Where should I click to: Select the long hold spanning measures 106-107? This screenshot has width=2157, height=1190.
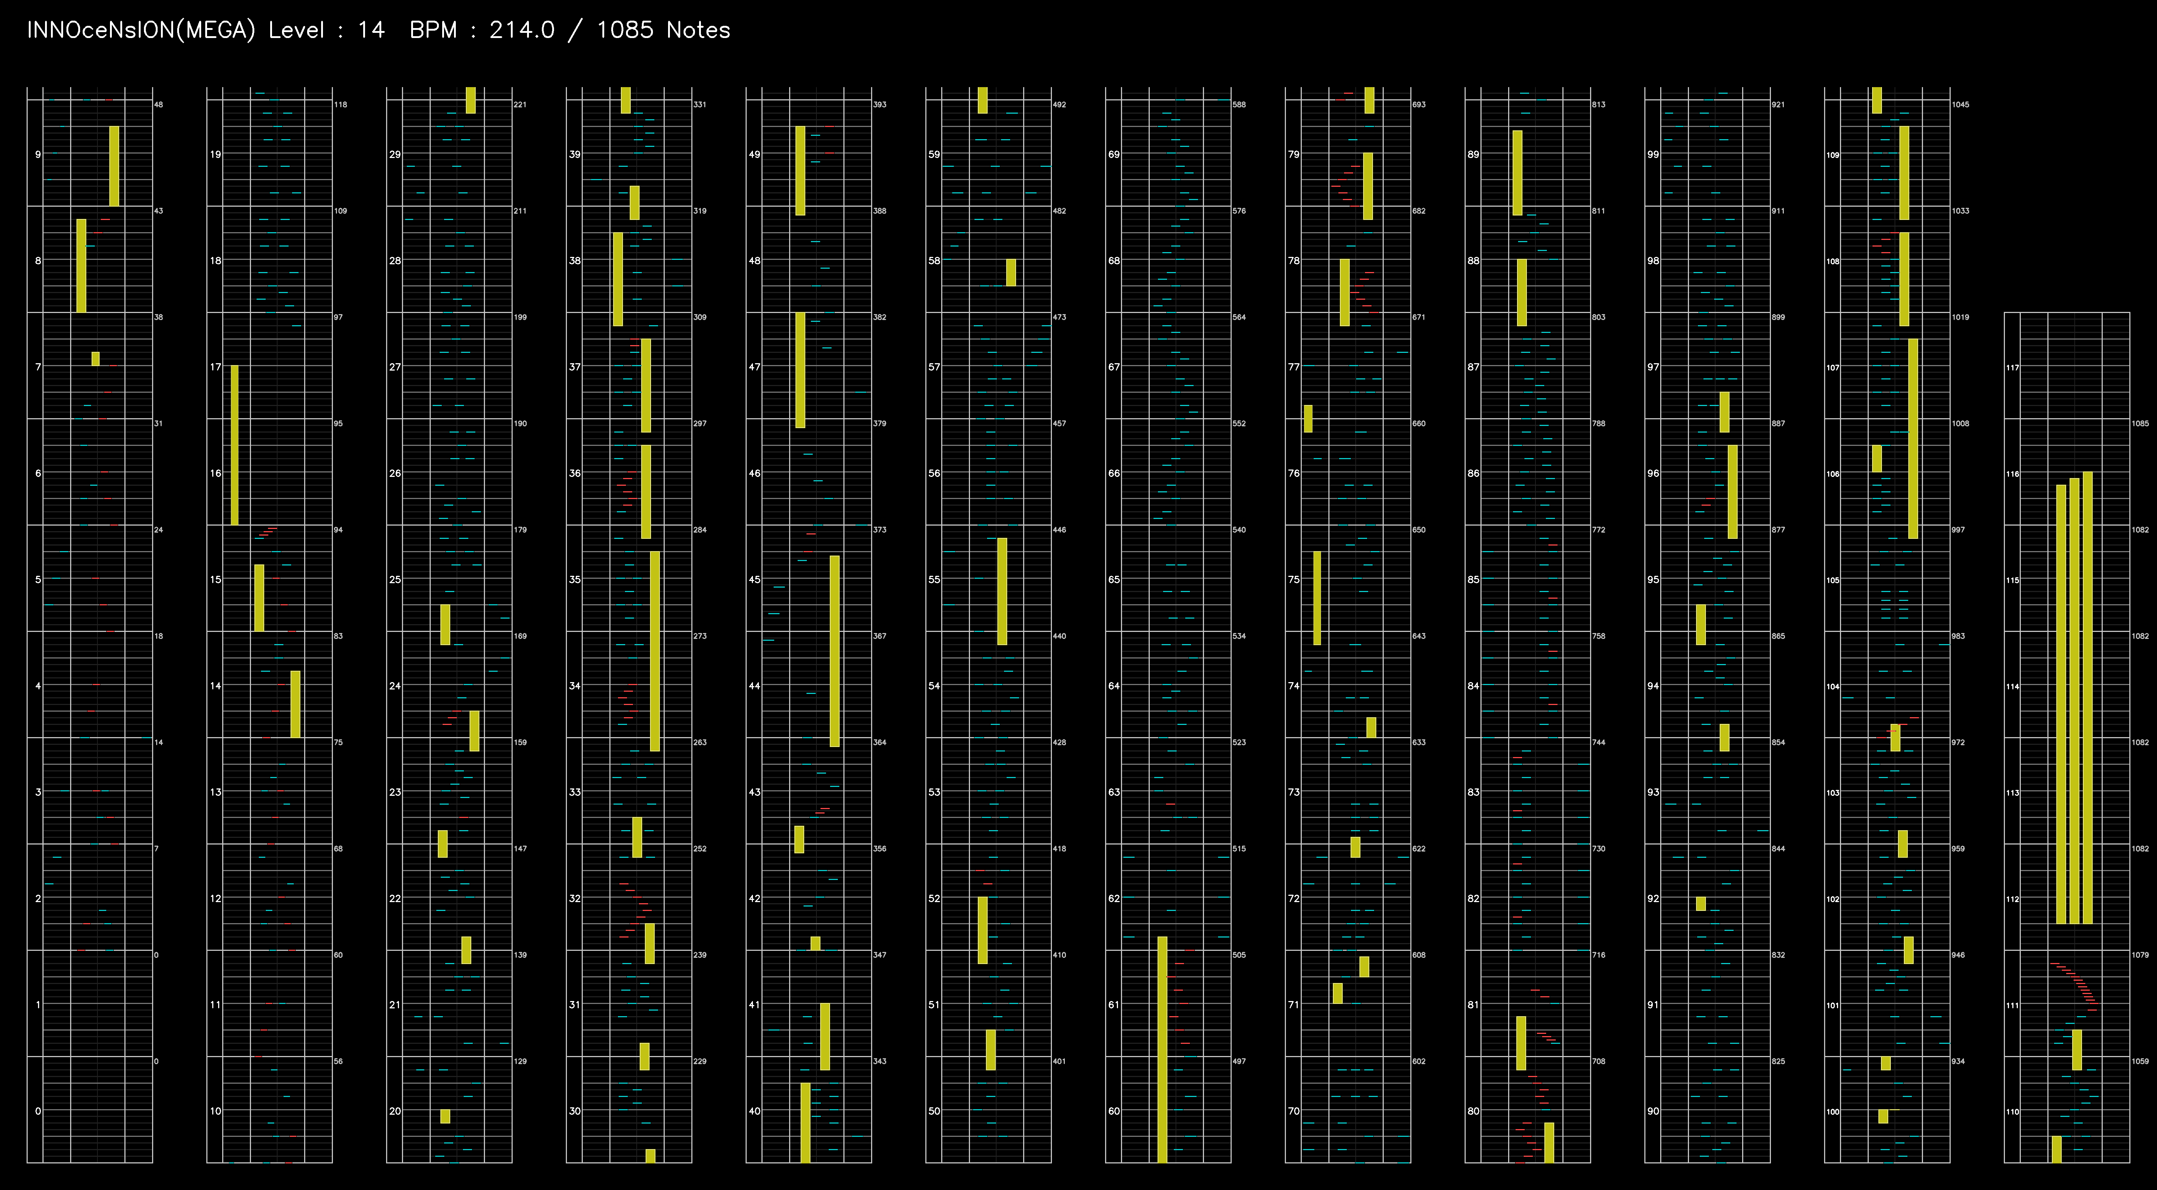pos(1913,438)
